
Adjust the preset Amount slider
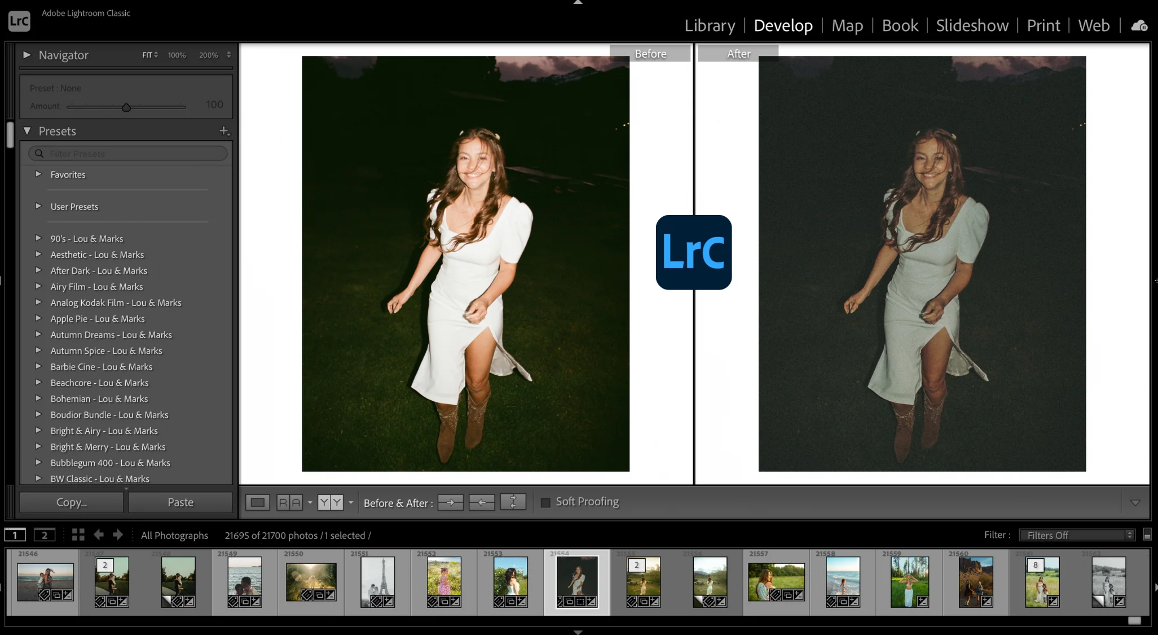point(126,107)
